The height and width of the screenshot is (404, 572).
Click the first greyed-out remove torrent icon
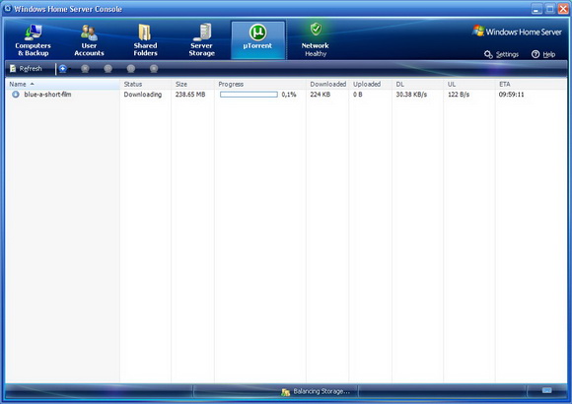[85, 69]
